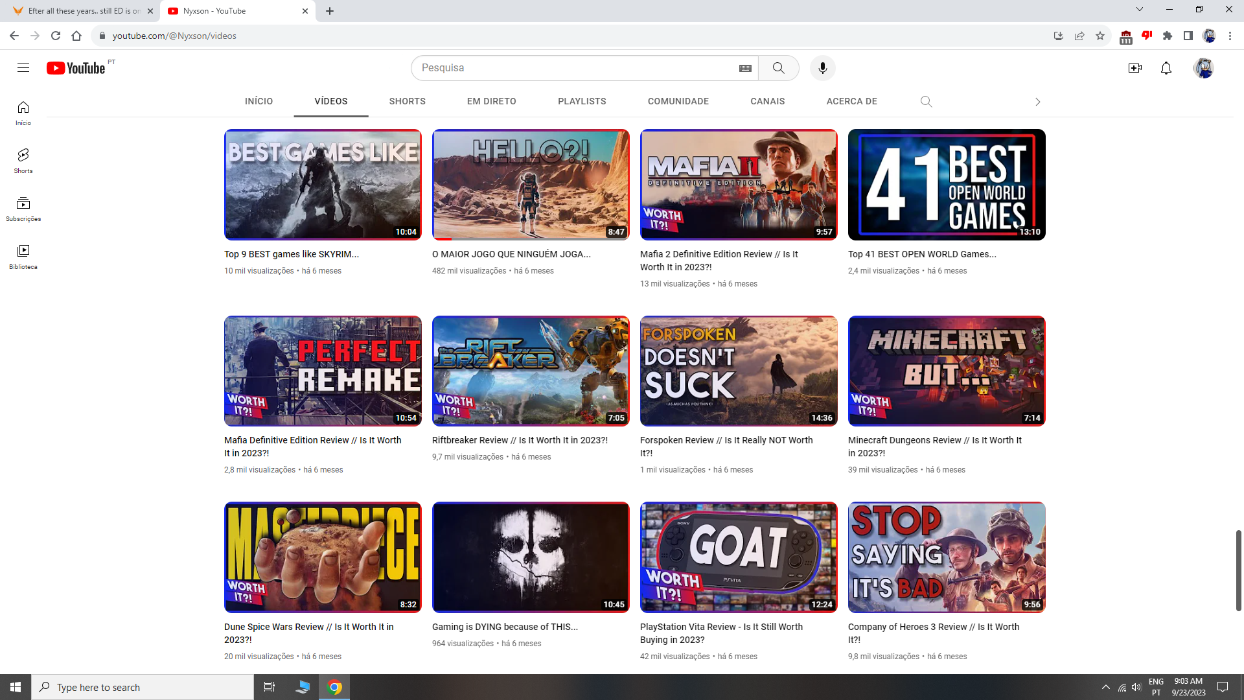Screen dimensions: 1244x700
Task: Open 'Top 41 BEST OPEN WORLD Games' title
Action: [922, 254]
